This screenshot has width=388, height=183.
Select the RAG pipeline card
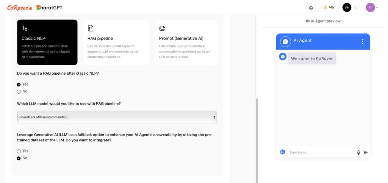pos(116,42)
